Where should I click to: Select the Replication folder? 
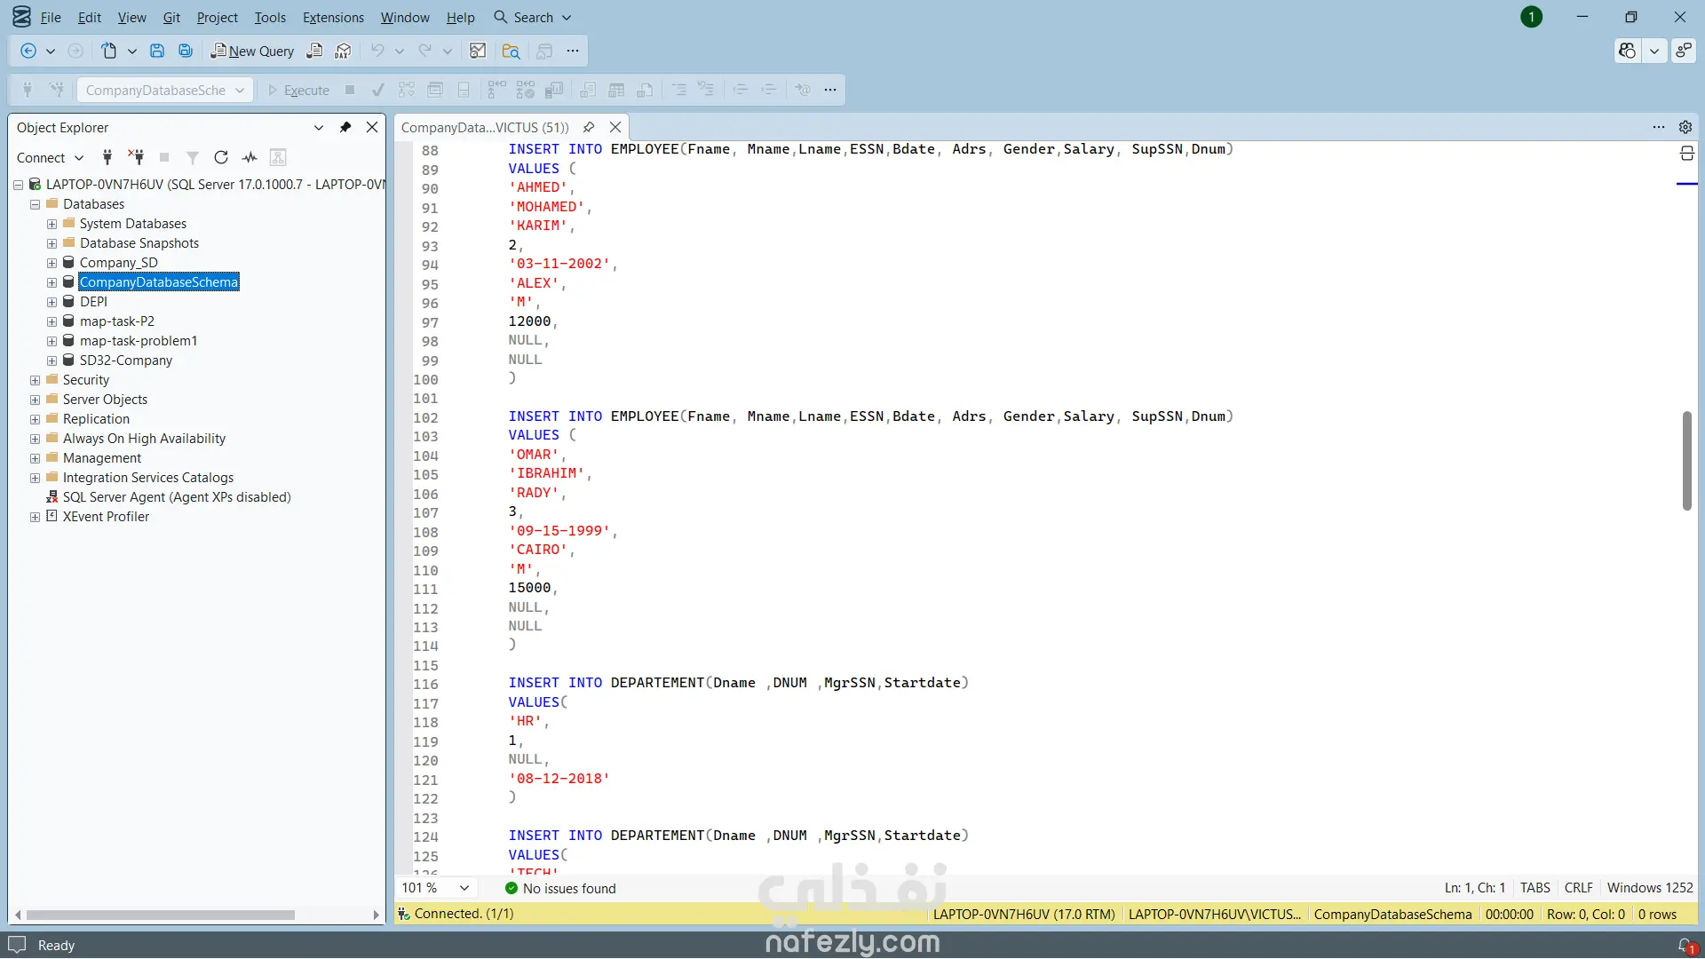(x=96, y=419)
